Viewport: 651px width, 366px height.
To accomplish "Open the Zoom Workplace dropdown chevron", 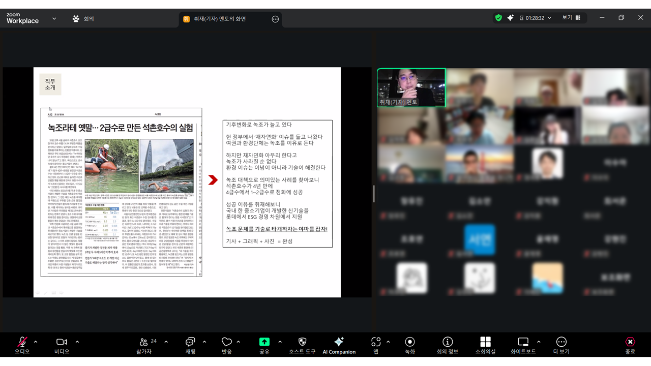I will [x=54, y=19].
